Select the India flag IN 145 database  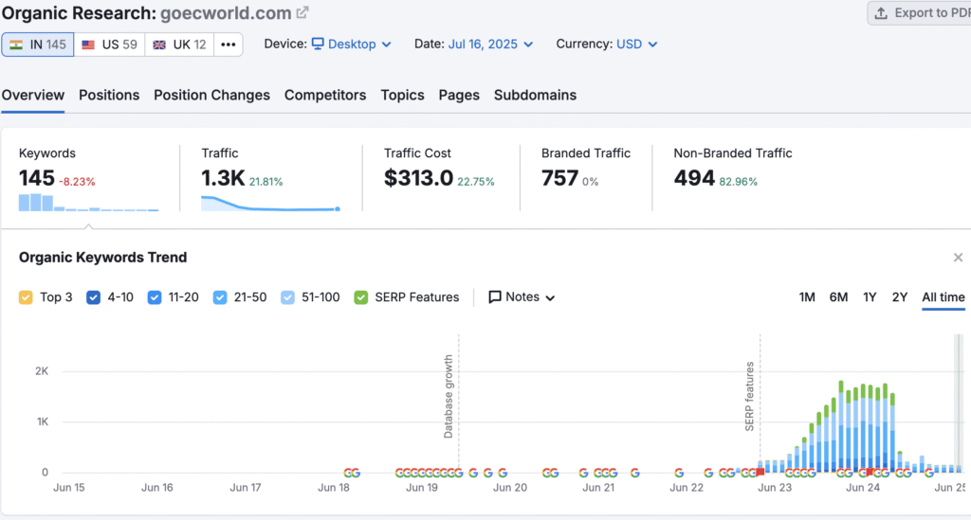(38, 45)
